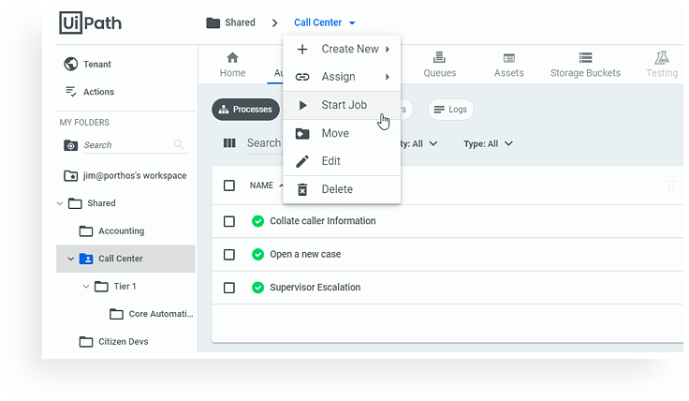Click the Storage Buckets icon
The width and height of the screenshot is (689, 401).
[x=585, y=57]
